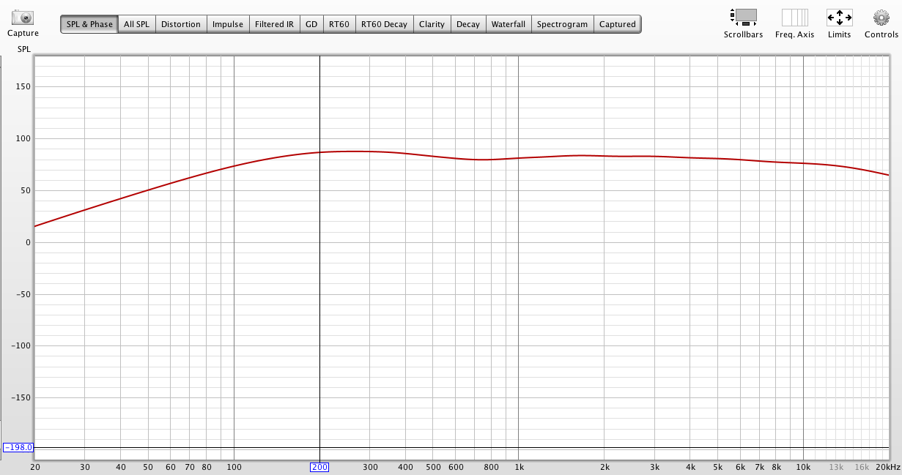Click the Capture camera icon

(23, 18)
